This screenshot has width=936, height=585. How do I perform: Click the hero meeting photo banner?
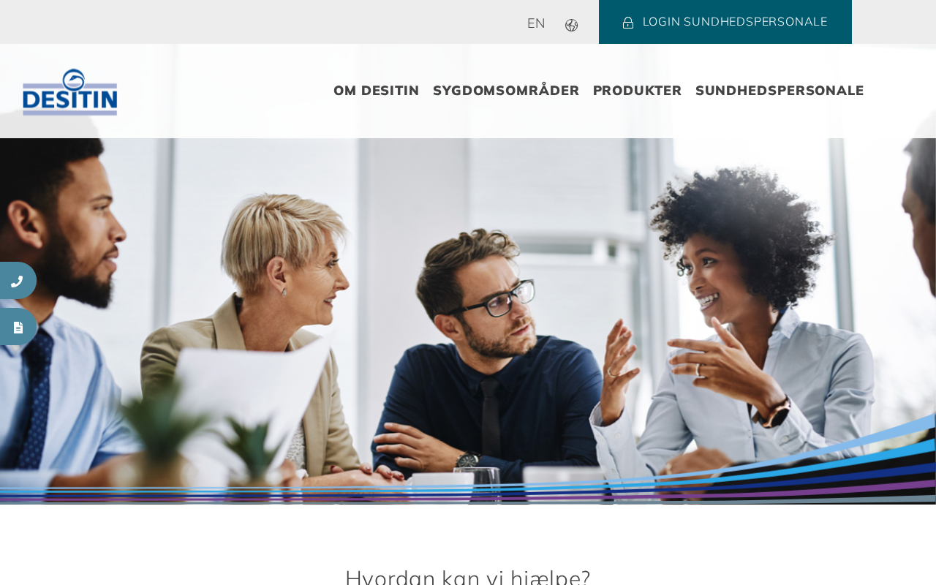coord(468,321)
